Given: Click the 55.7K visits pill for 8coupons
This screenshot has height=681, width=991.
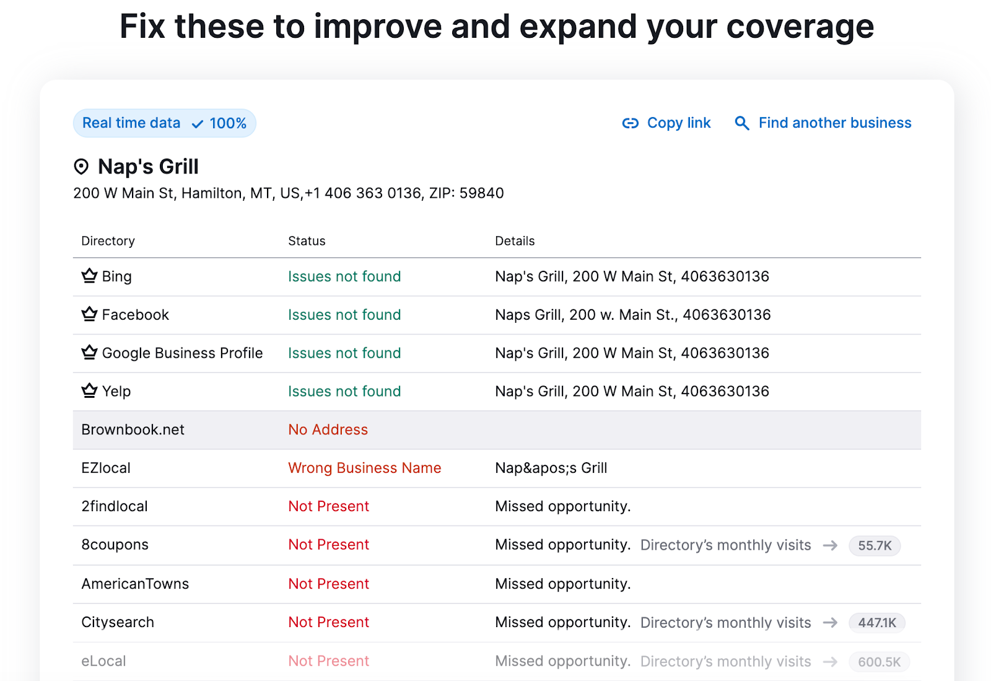Looking at the screenshot, I should click(875, 545).
